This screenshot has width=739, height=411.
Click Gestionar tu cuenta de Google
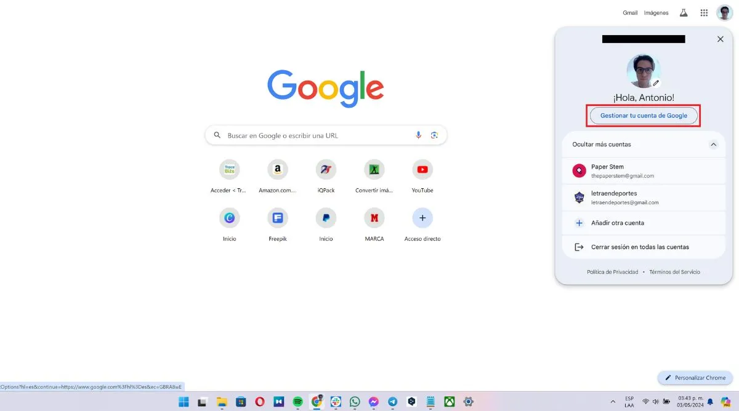click(x=644, y=115)
